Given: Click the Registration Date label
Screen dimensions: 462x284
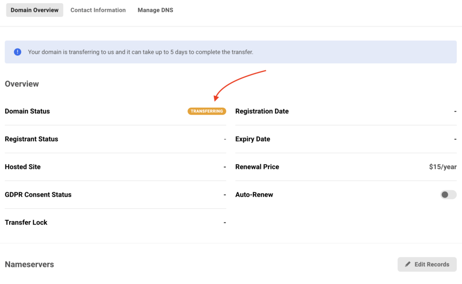Looking at the screenshot, I should [262, 111].
